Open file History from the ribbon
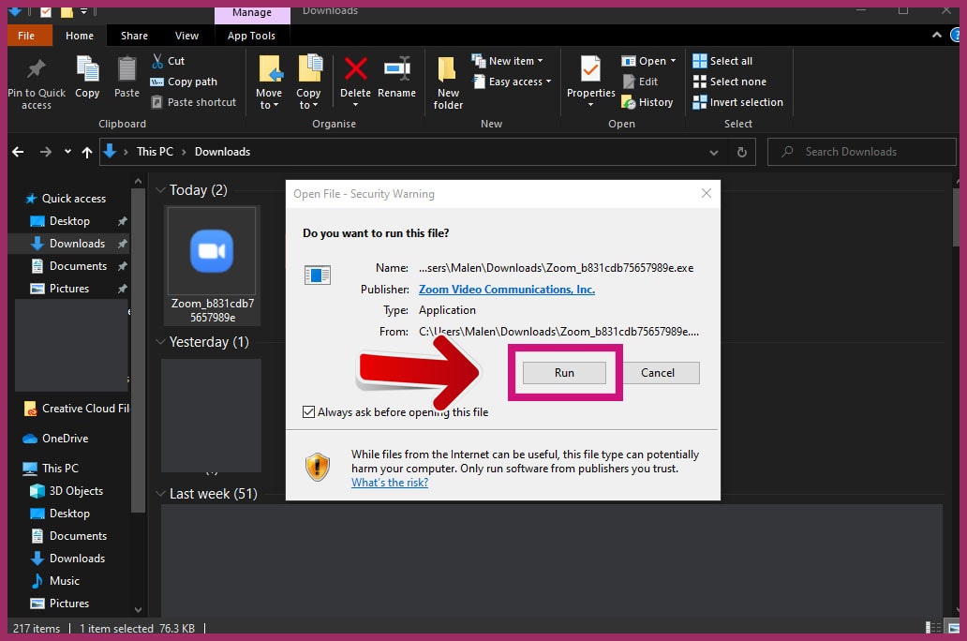This screenshot has width=967, height=641. pyautogui.click(x=647, y=102)
